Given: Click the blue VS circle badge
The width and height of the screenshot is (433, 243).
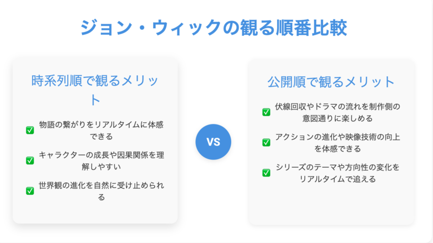Looking at the screenshot, I should click(213, 142).
